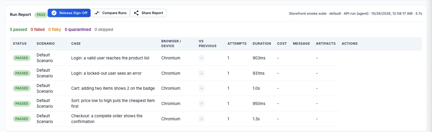
Task: Click PASSED badge in the valid user login row
Action: pyautogui.click(x=22, y=58)
